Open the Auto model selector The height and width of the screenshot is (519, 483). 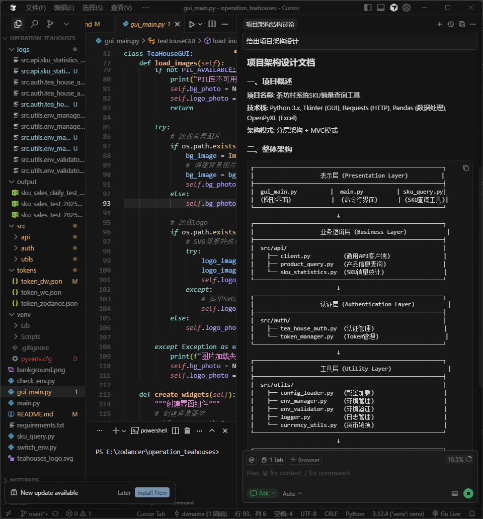click(292, 493)
